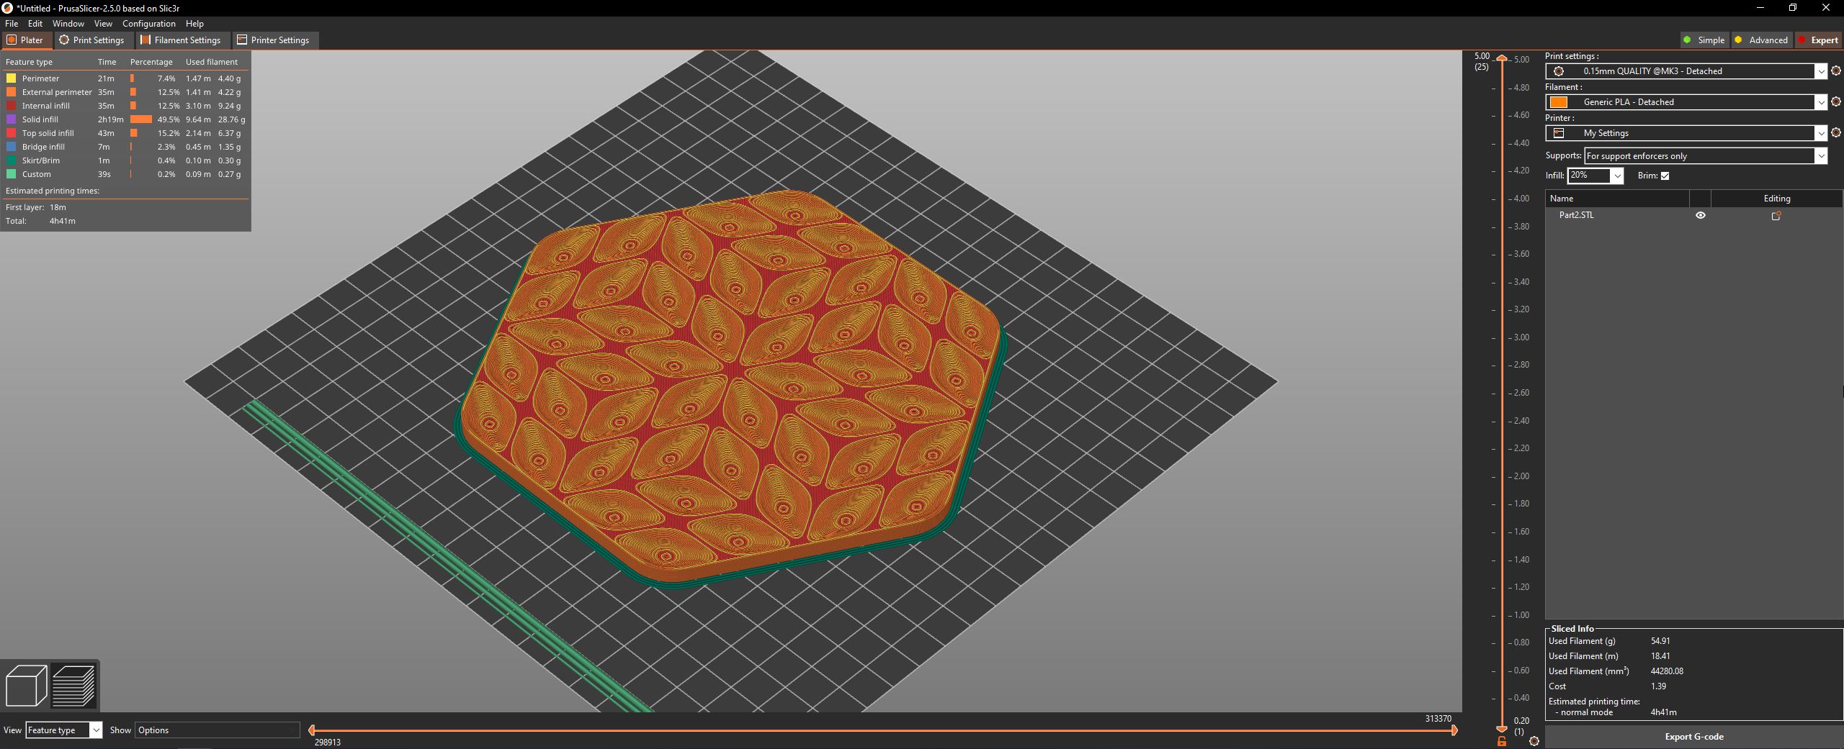This screenshot has width=1844, height=749.
Task: Click the Cost value 1.39
Action: pos(1658,686)
